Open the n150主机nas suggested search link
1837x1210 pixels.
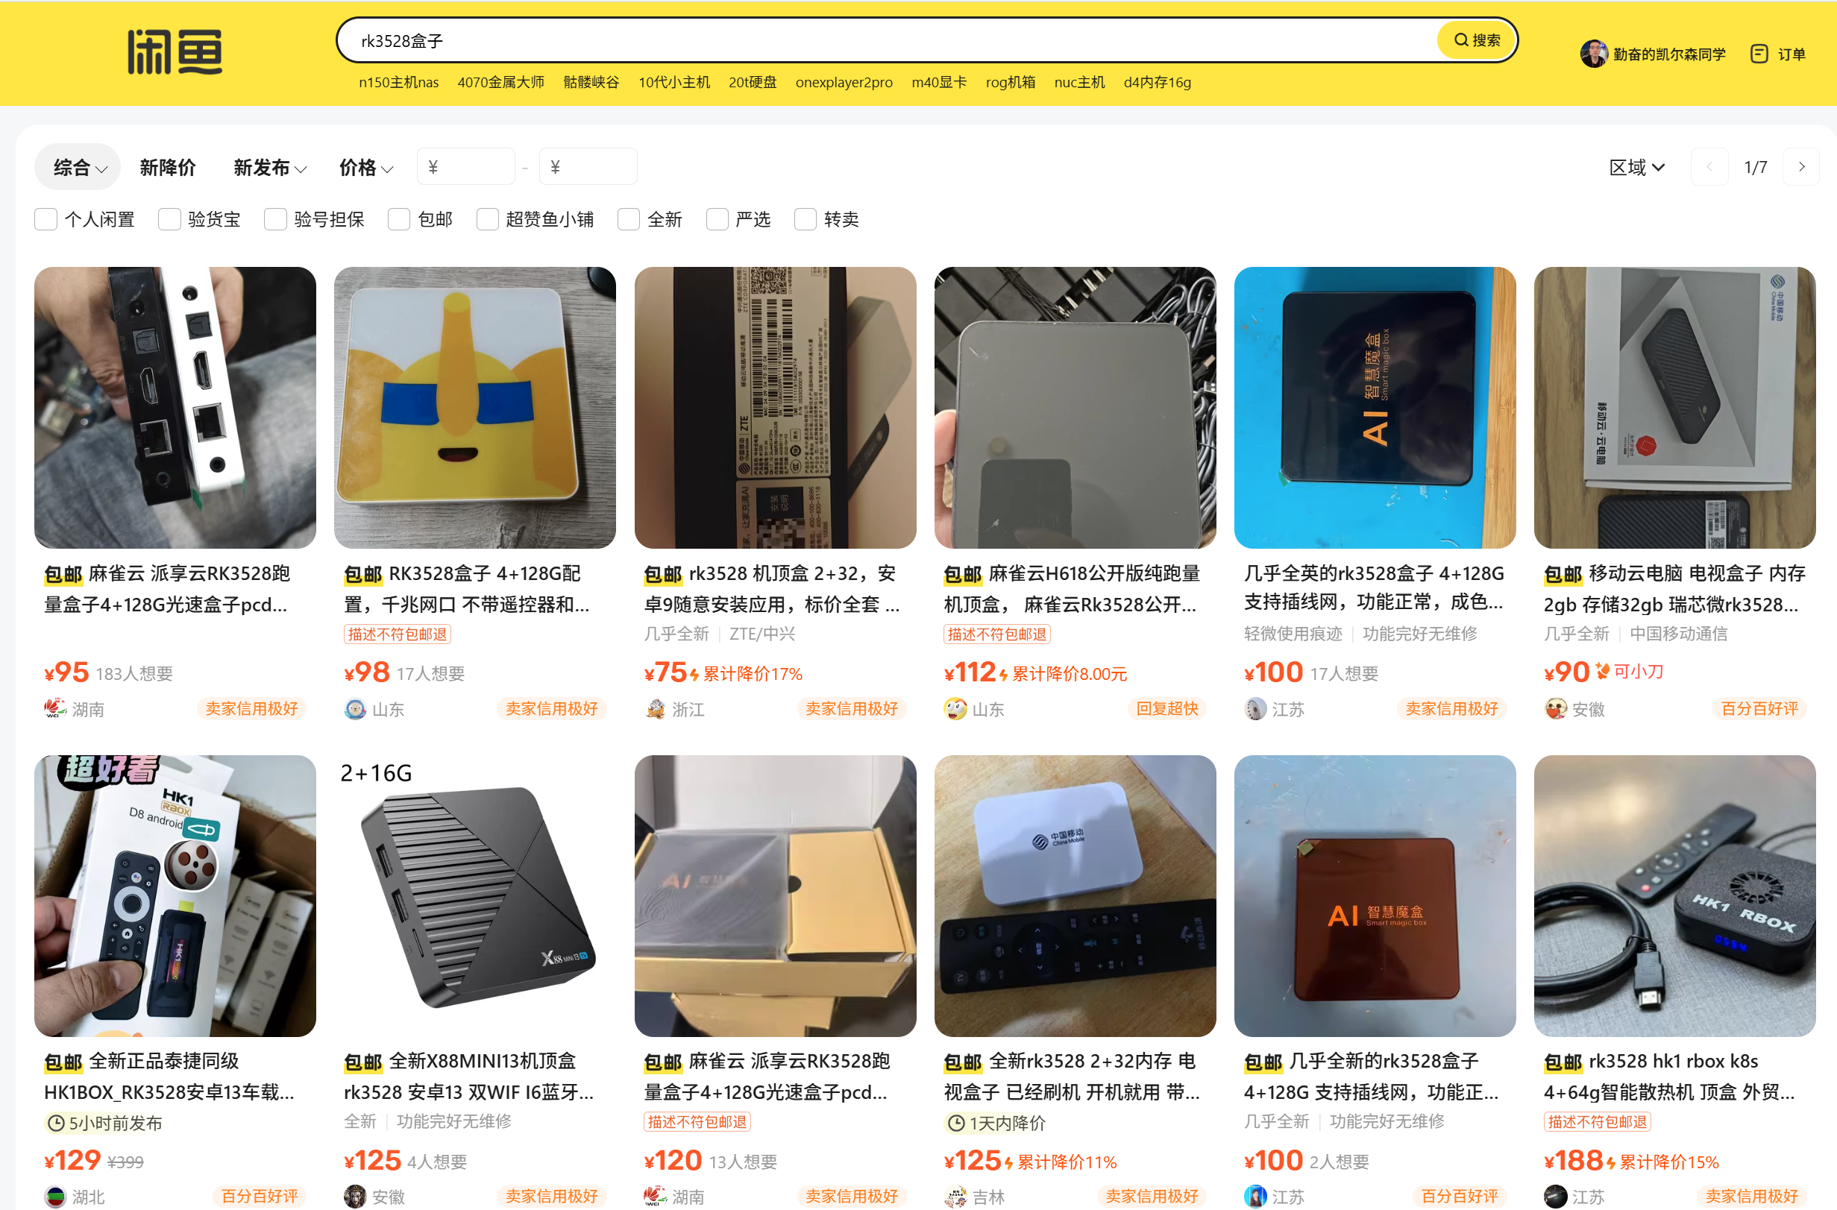click(x=398, y=82)
